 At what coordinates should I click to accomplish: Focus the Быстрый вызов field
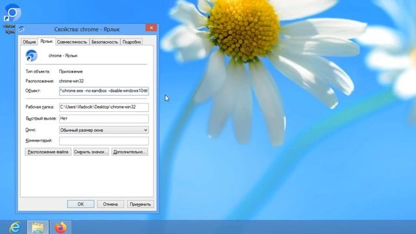[104, 118]
